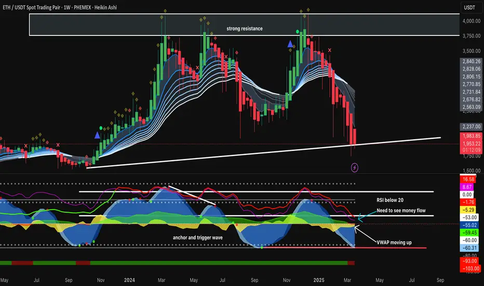Select the blue triangle signal near Nov 2023
484x286 pixels.
pyautogui.click(x=97, y=135)
